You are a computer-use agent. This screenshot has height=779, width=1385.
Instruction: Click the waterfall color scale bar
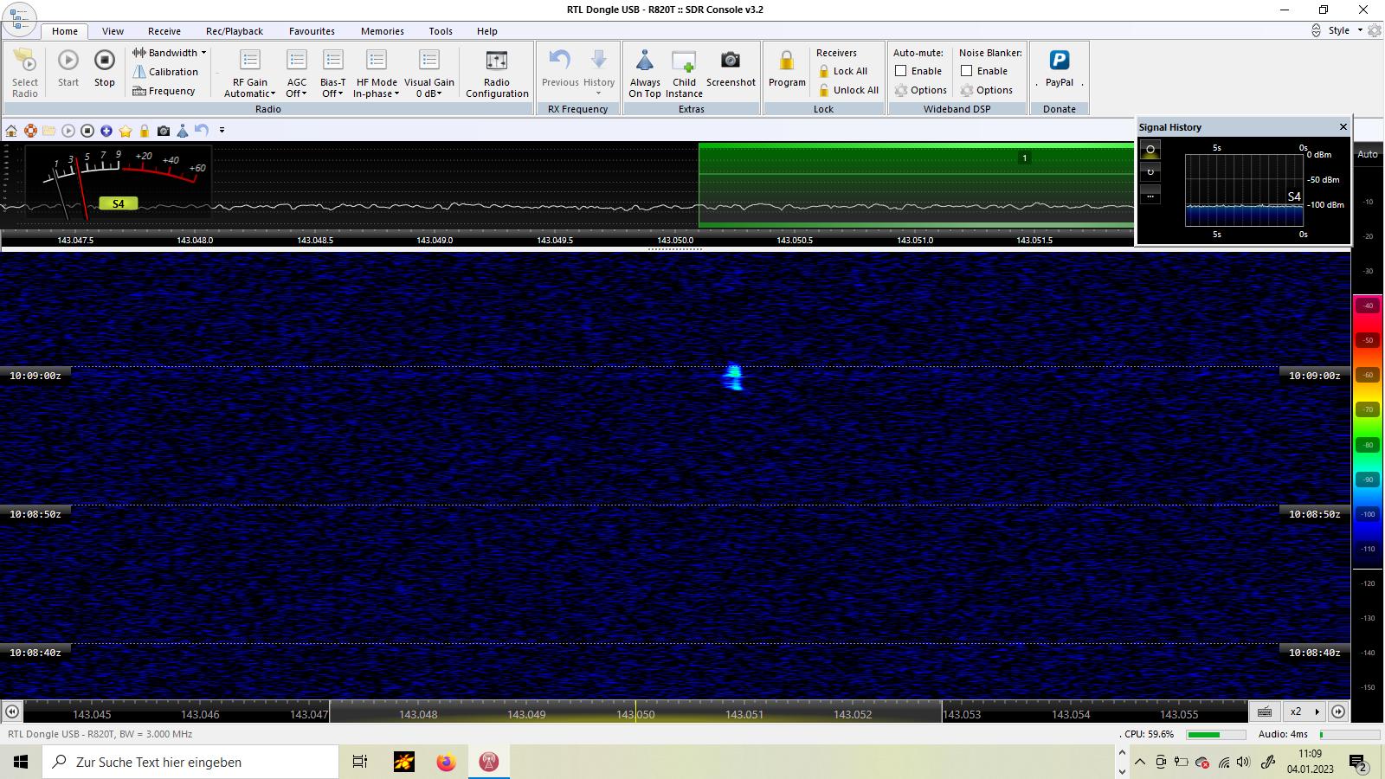[1368, 431]
